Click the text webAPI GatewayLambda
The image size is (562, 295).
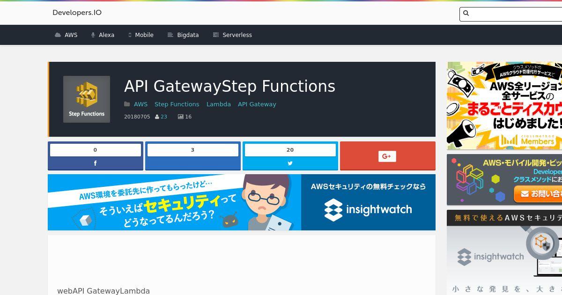(104, 291)
